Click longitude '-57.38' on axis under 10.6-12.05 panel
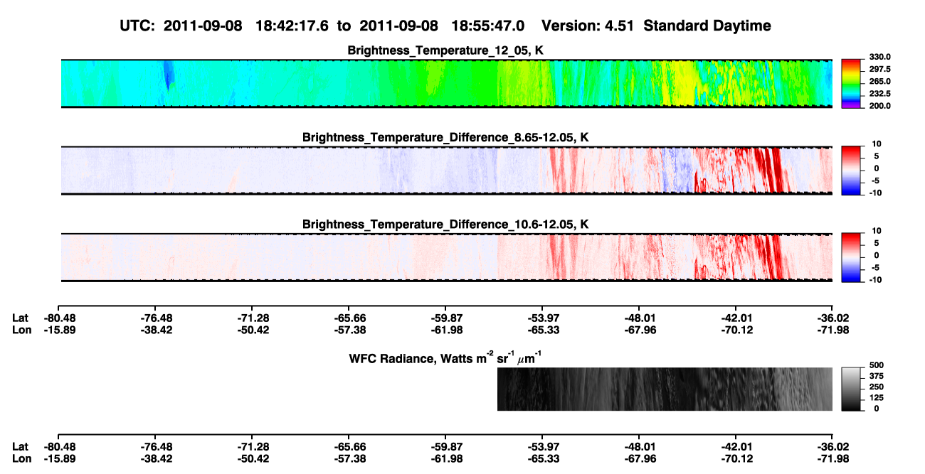Screen dimensions: 925x474 pyautogui.click(x=349, y=330)
